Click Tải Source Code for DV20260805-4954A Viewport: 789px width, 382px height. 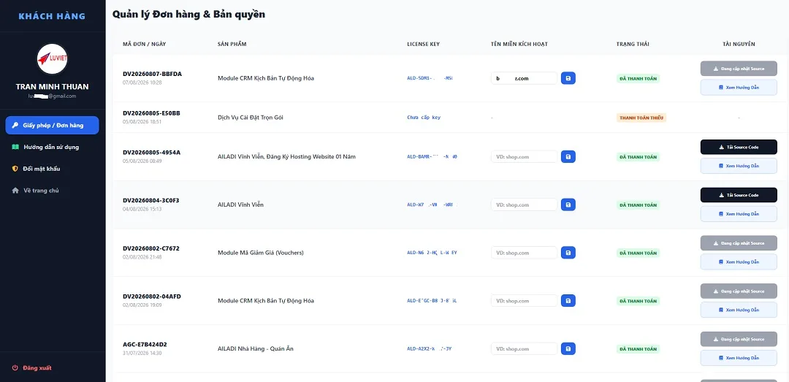pos(739,147)
